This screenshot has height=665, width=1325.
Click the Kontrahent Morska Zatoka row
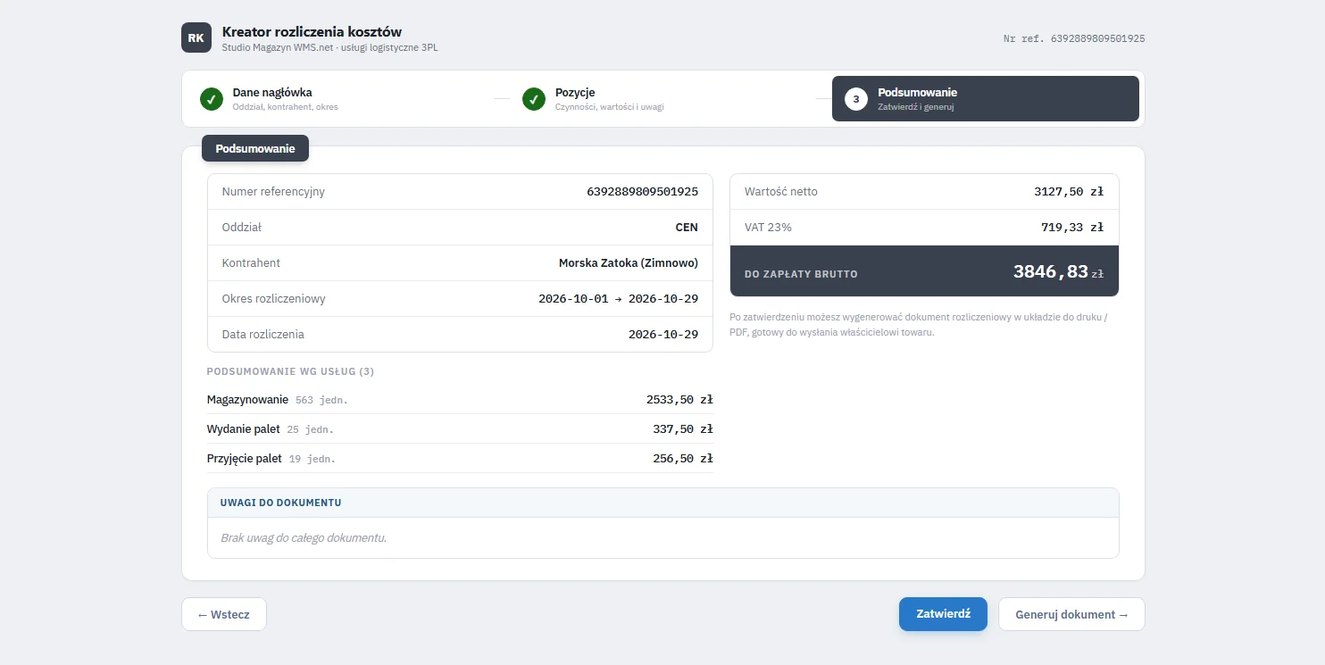coord(460,263)
